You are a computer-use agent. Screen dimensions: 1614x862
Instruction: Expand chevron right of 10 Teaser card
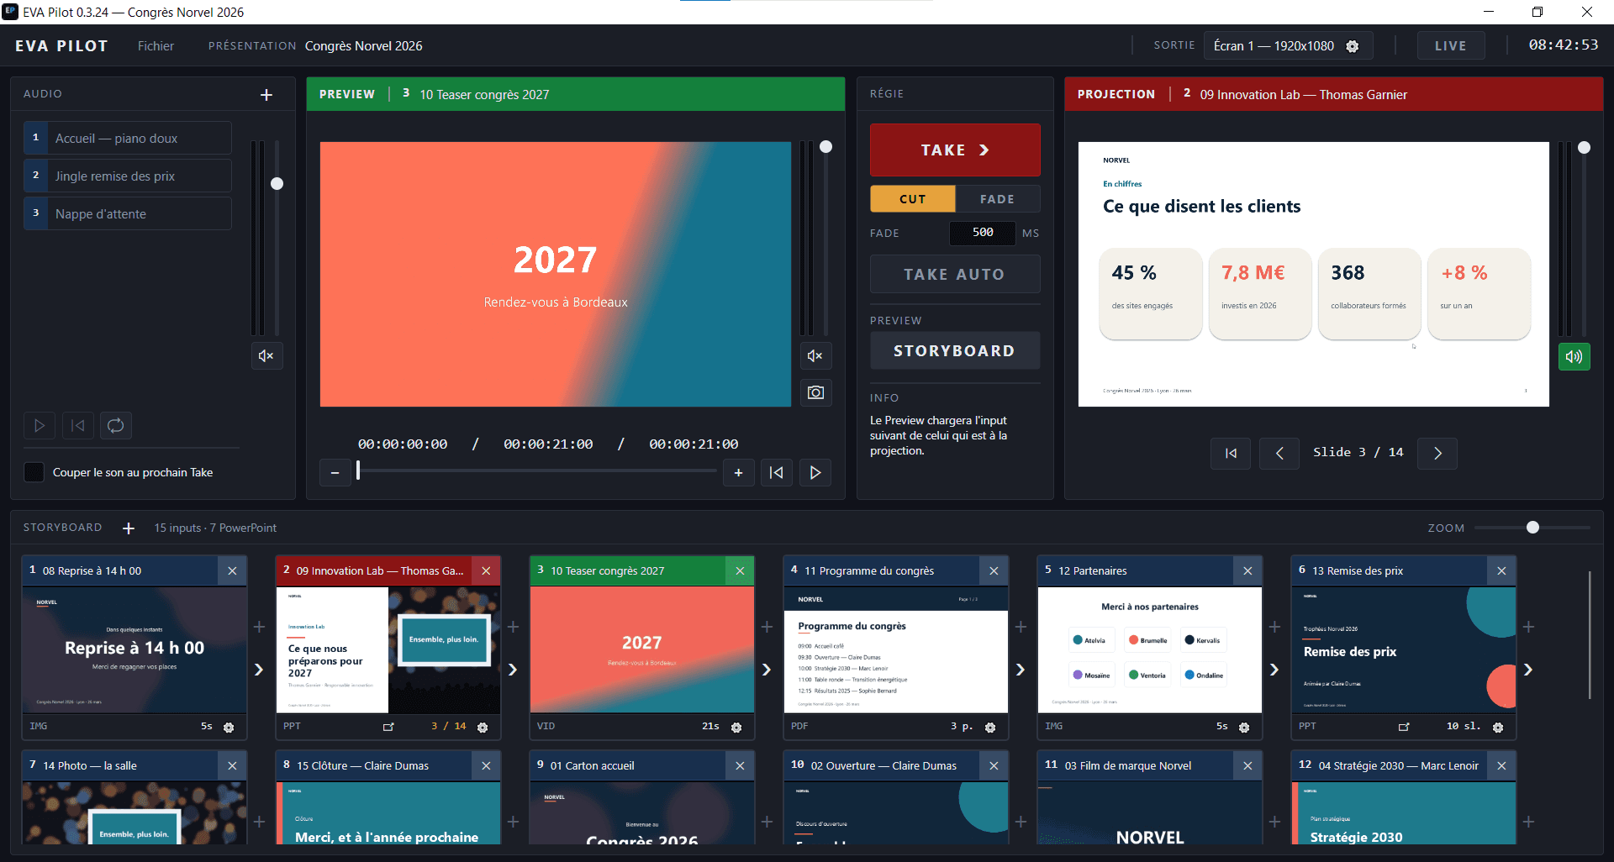coord(767,670)
